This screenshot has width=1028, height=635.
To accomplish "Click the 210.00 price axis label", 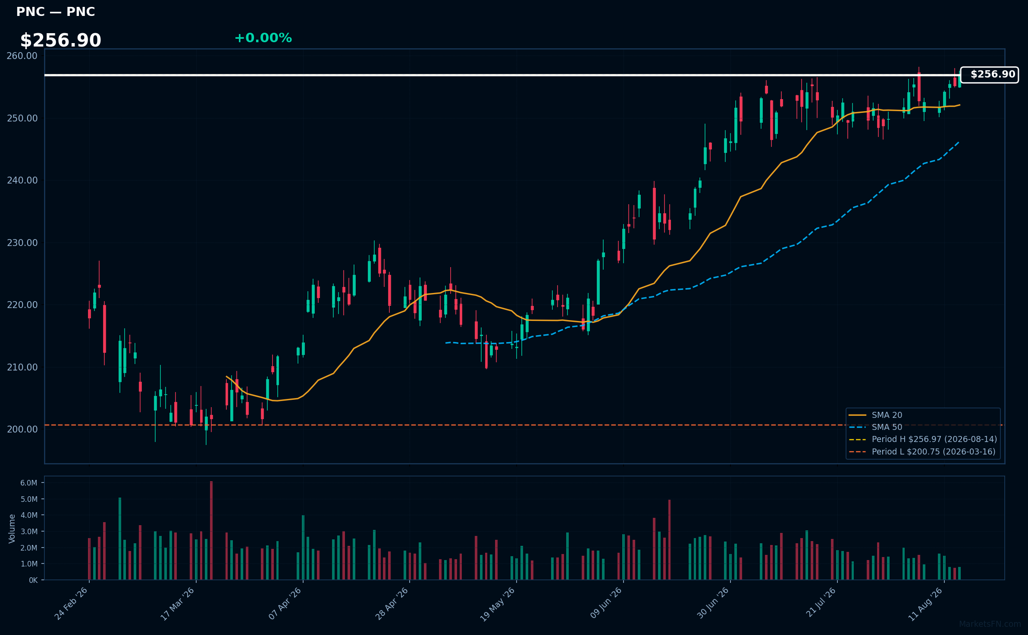I will [22, 367].
